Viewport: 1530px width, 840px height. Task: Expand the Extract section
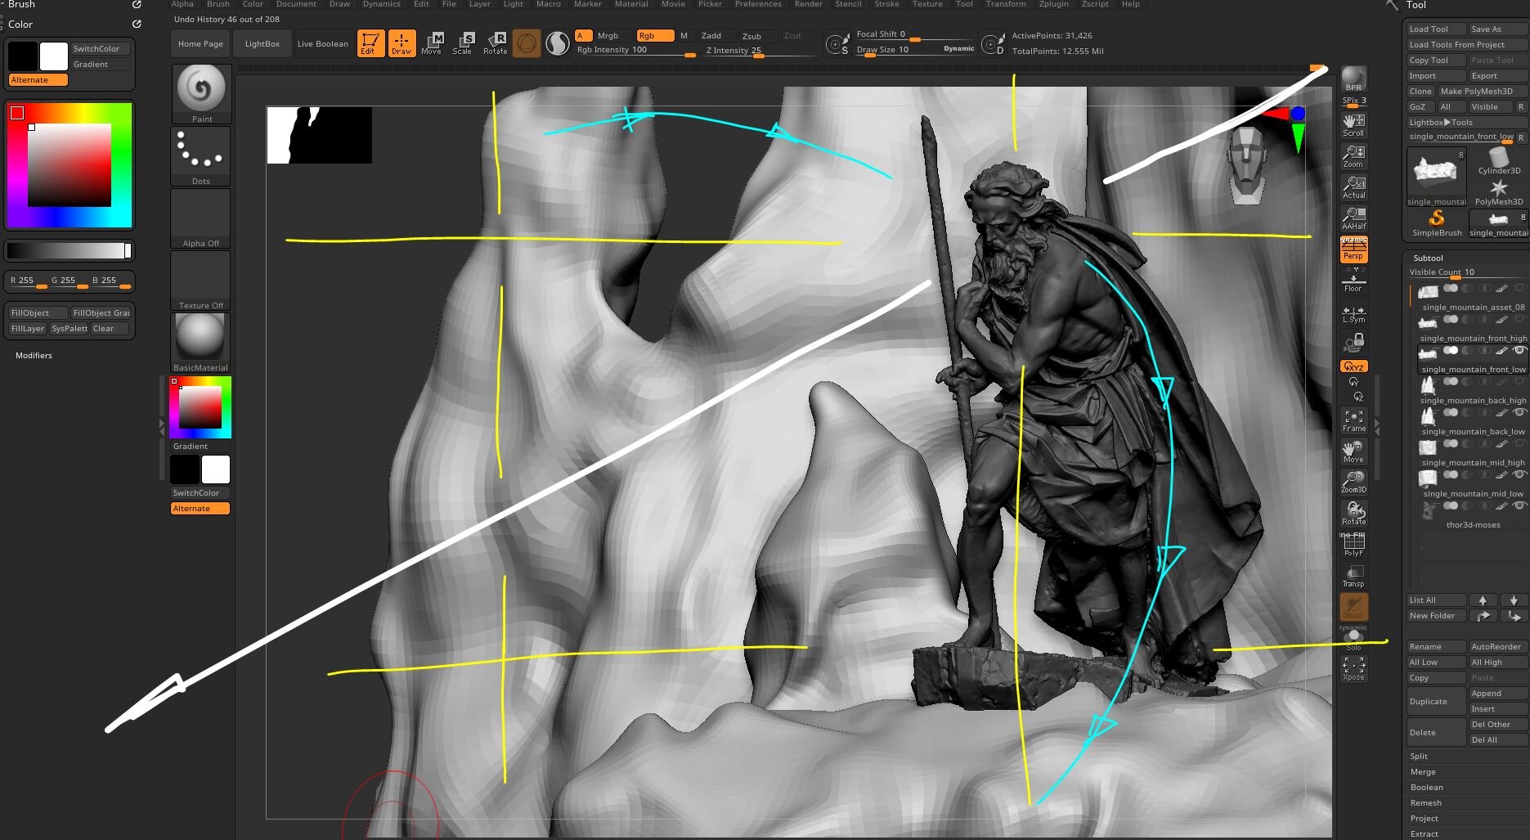click(x=1424, y=833)
